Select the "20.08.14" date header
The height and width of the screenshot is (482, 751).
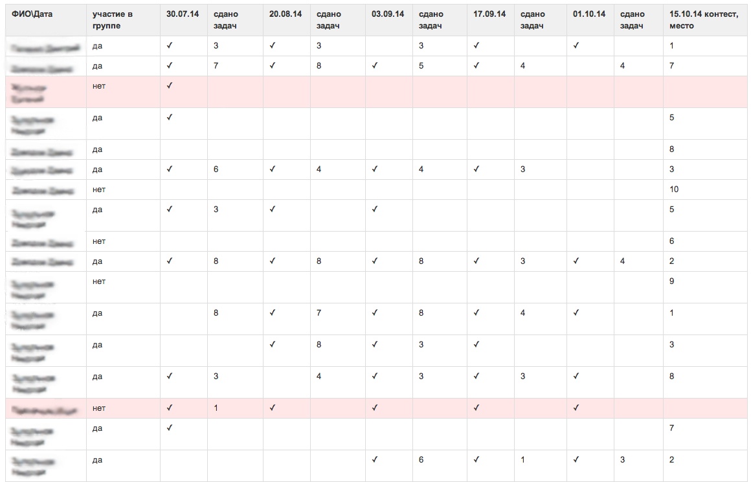[x=286, y=14]
